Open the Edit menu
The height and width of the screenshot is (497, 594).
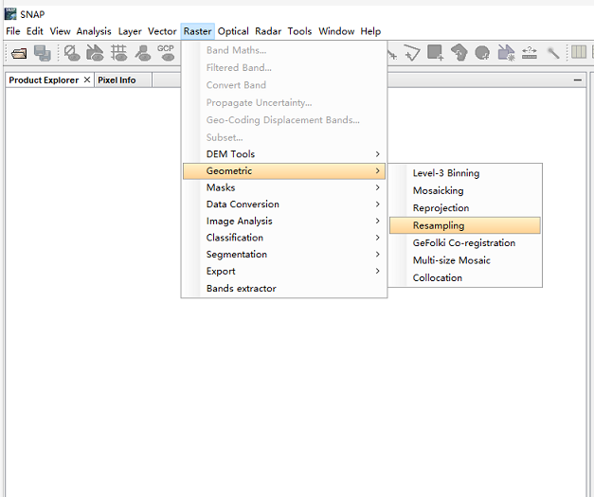click(x=34, y=31)
